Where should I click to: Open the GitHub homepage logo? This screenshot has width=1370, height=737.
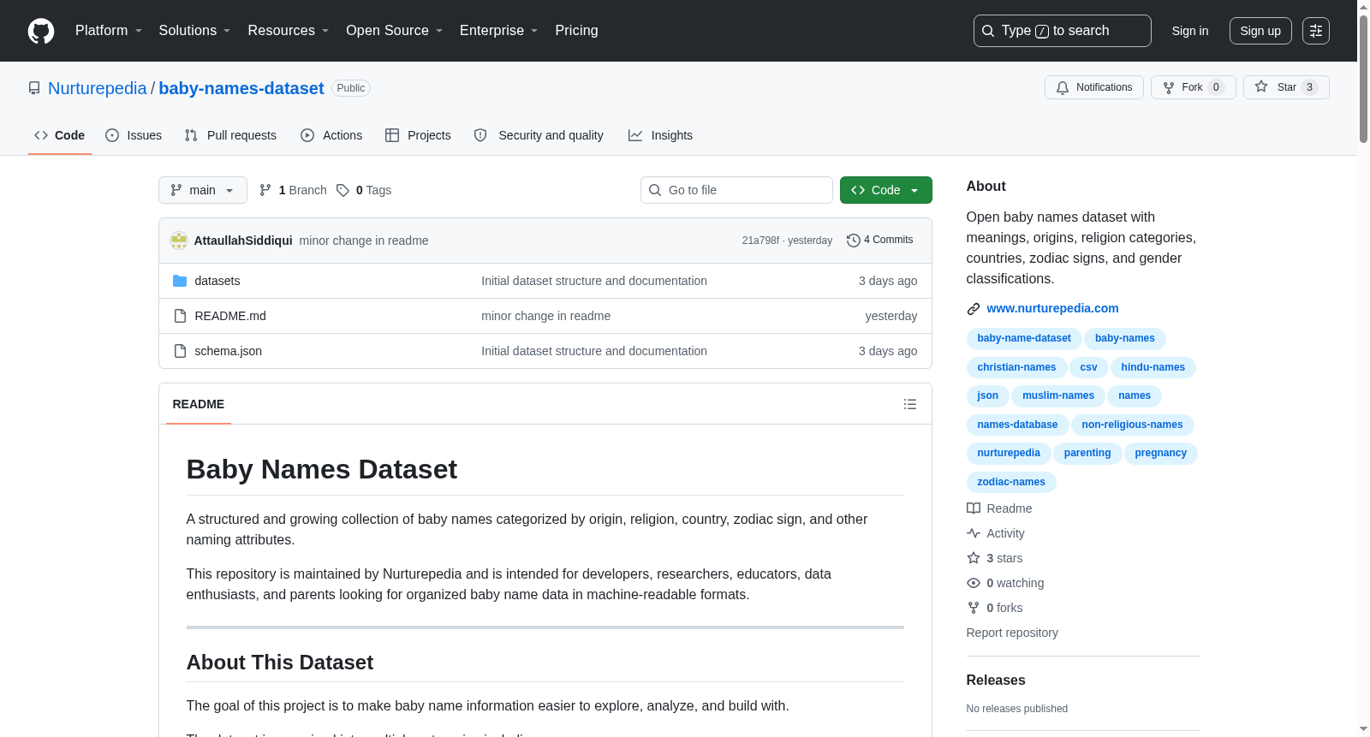coord(41,31)
